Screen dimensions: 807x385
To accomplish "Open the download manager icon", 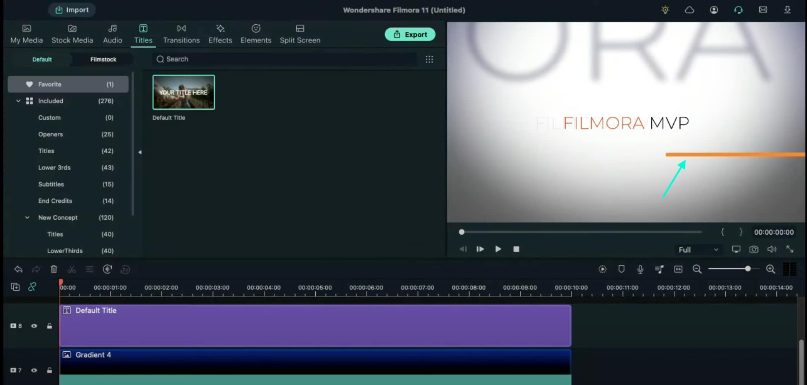I will 787,10.
